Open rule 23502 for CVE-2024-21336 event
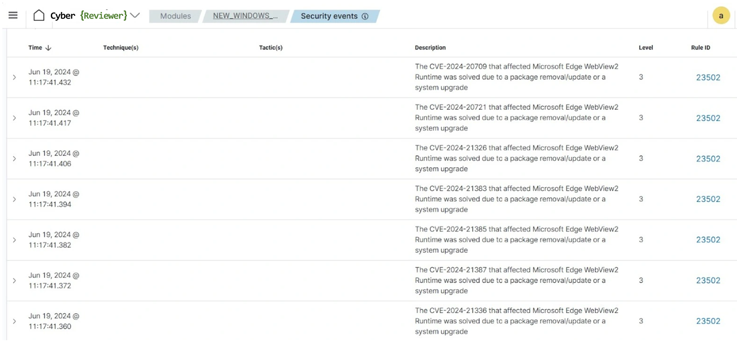 [708, 321]
